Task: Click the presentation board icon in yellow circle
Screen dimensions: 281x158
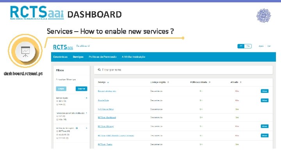Action: tap(26, 50)
